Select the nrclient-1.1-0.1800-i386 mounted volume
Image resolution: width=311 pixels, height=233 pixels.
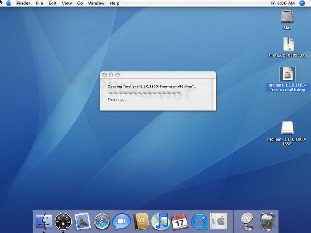tap(287, 129)
